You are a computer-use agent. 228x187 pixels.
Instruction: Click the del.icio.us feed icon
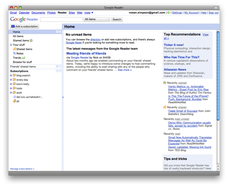(15, 97)
